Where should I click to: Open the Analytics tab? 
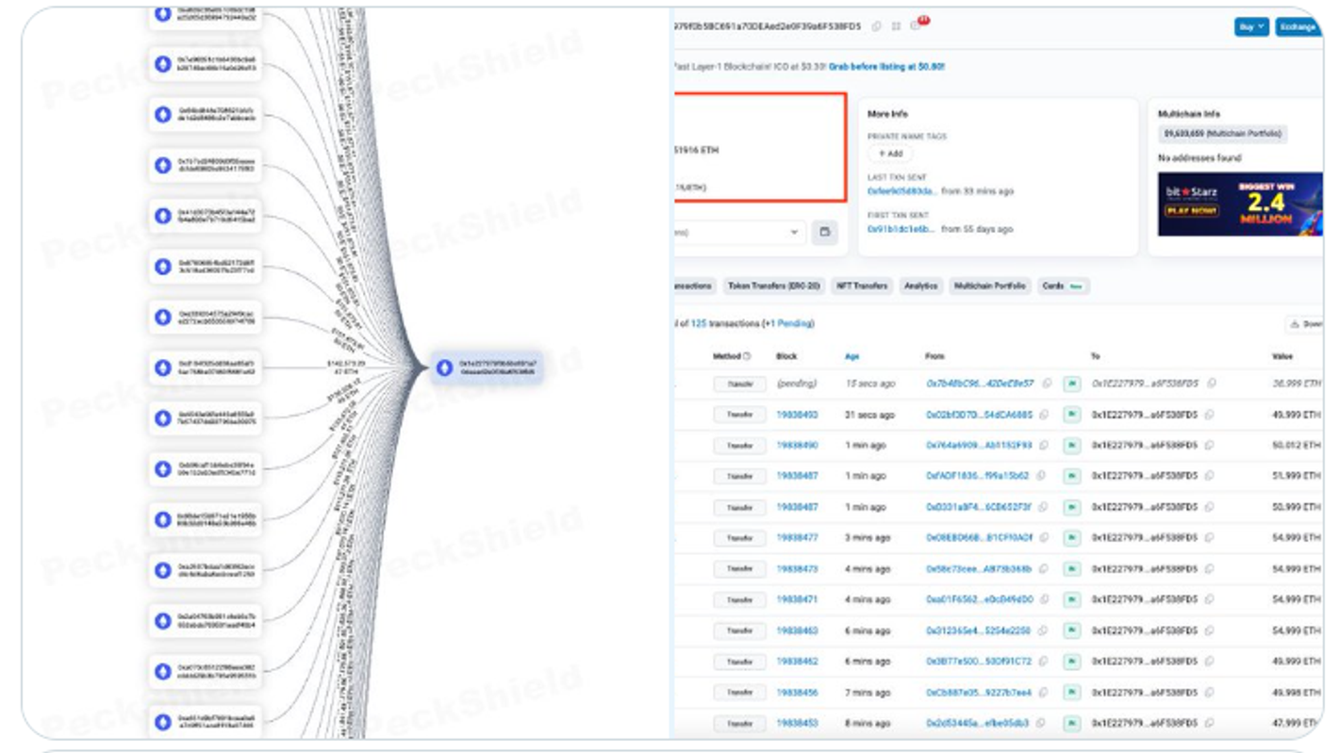click(x=920, y=286)
